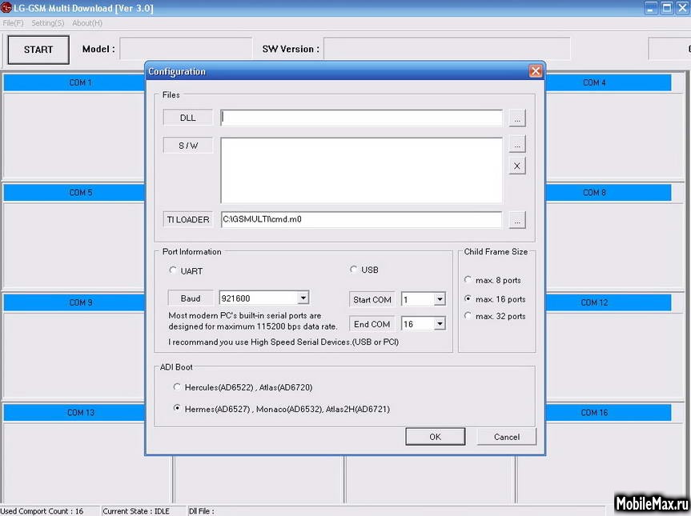
Task: Select Hercules(AD6522), Atlas(AD6720) boot option
Action: tap(177, 387)
